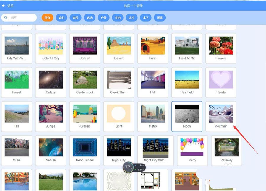Screen dimensions: 266x191
Task: Focus the backdrop search input field
Action: point(19,17)
